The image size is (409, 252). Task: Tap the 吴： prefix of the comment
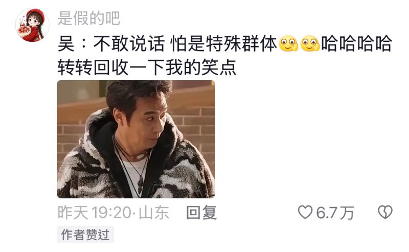tap(73, 43)
